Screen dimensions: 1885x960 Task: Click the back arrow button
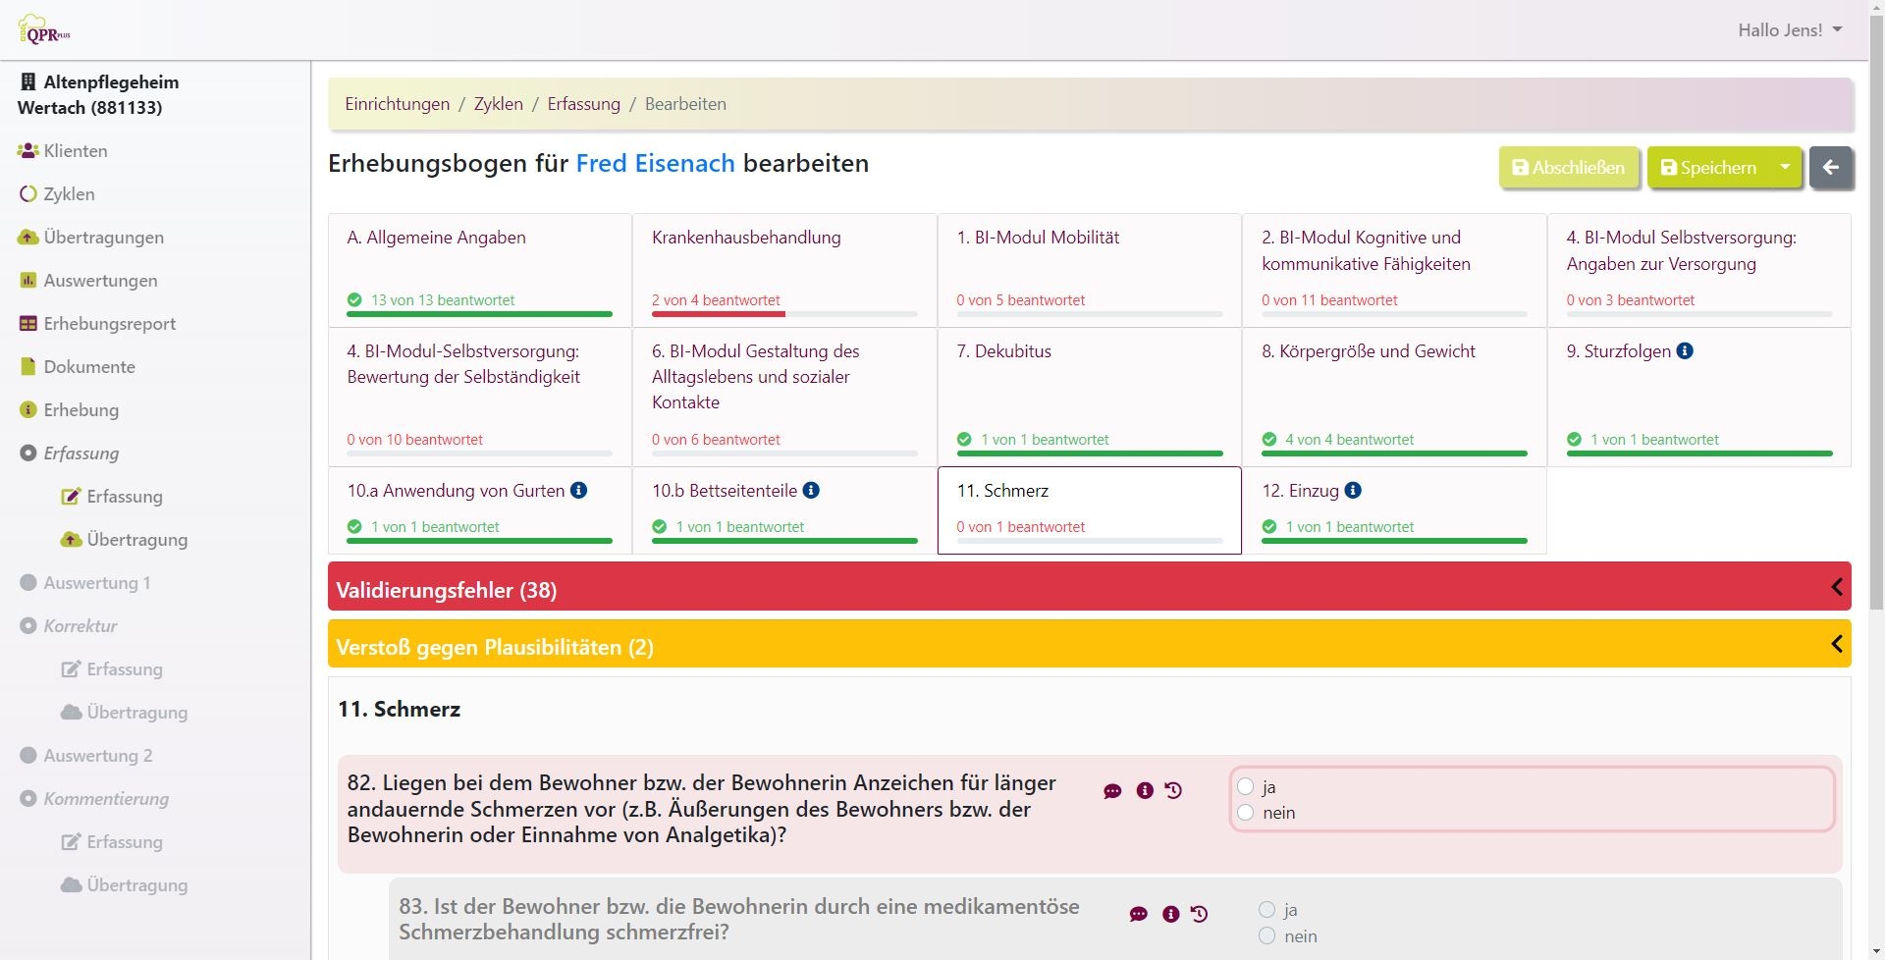pyautogui.click(x=1831, y=168)
